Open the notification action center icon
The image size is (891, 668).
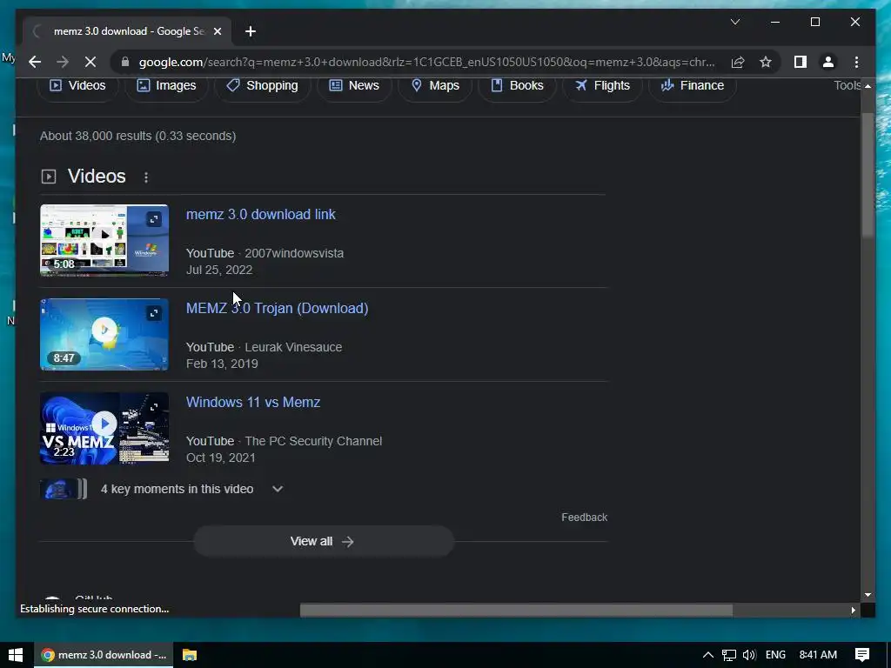click(862, 655)
